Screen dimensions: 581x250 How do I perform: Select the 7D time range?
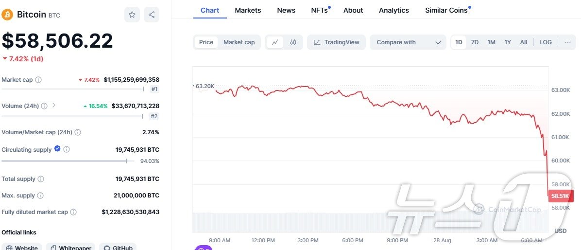tap(475, 42)
